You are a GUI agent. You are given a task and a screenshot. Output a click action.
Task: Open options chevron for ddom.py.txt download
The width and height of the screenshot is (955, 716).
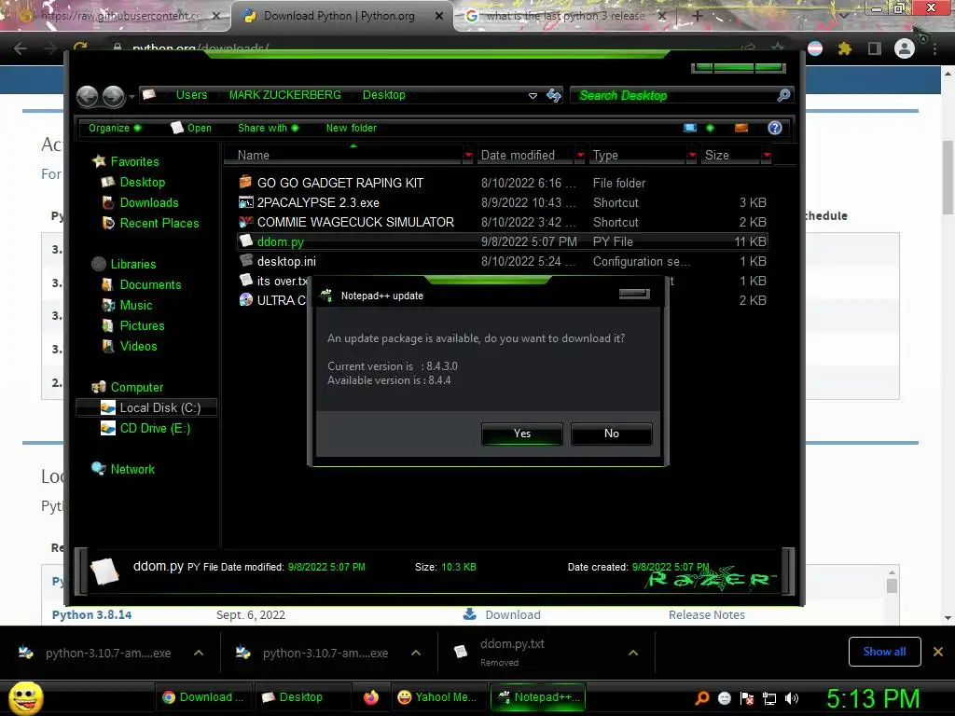click(x=633, y=653)
